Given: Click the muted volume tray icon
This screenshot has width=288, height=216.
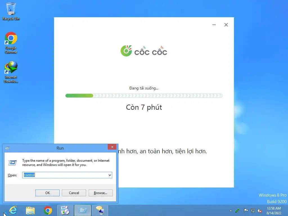Looking at the screenshot, I should (x=260, y=211).
